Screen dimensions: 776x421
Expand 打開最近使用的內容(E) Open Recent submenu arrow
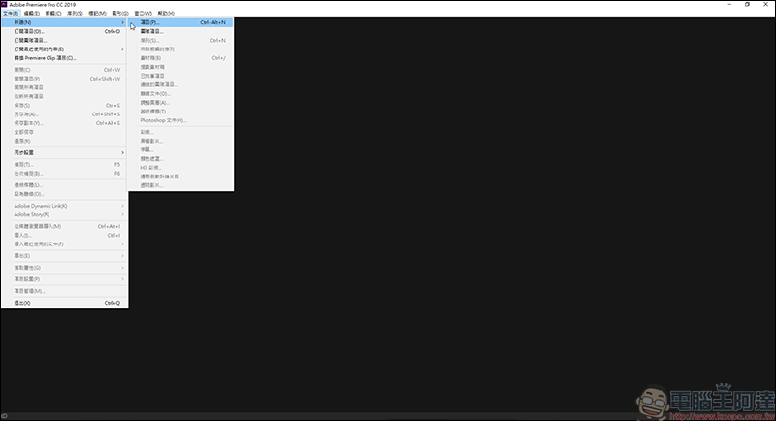click(x=122, y=49)
